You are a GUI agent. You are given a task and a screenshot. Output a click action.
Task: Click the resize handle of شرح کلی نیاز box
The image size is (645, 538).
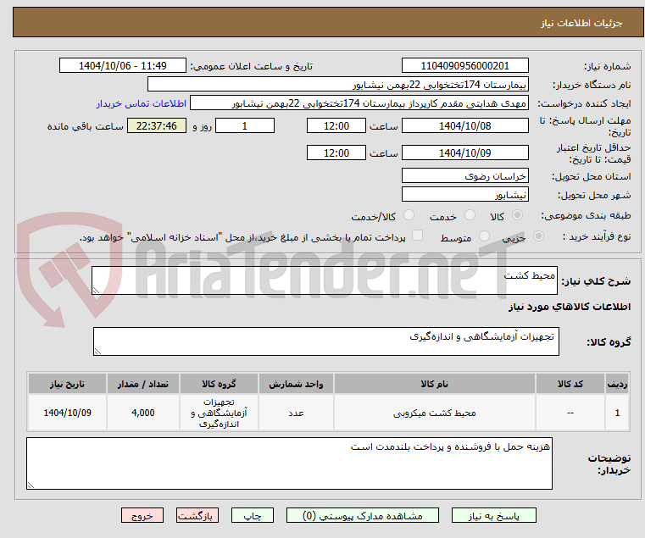(96, 291)
